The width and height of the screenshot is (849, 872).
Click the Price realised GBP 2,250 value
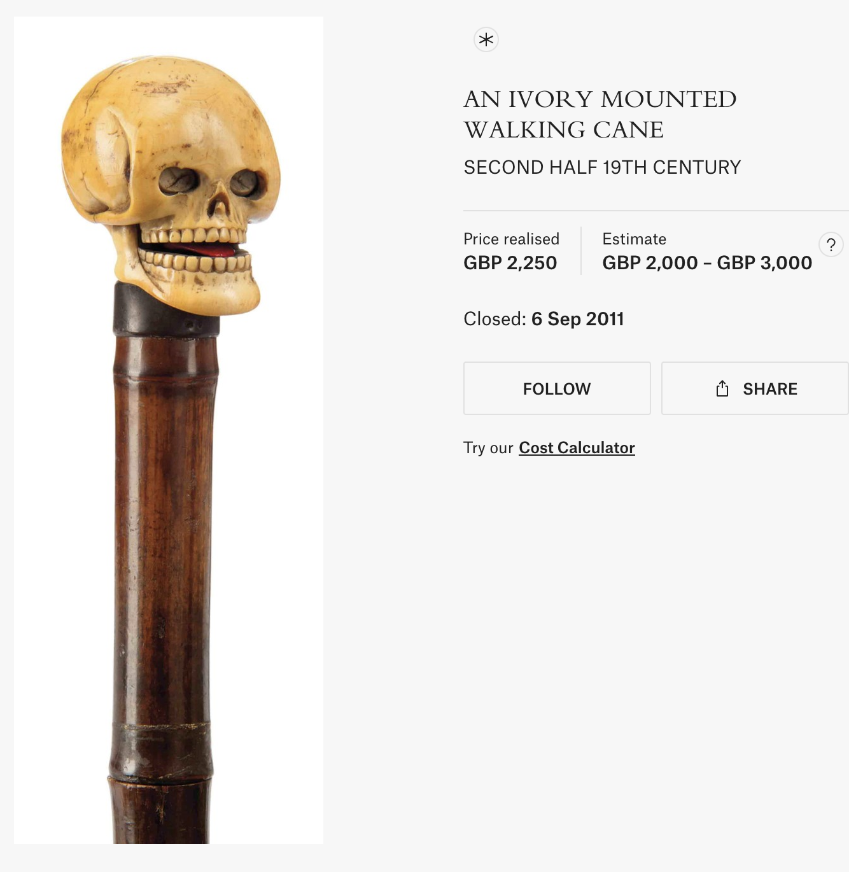[510, 262]
